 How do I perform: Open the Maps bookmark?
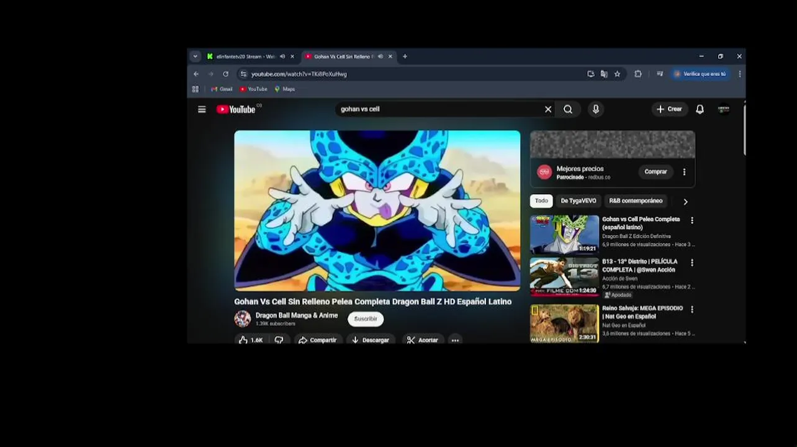click(285, 89)
